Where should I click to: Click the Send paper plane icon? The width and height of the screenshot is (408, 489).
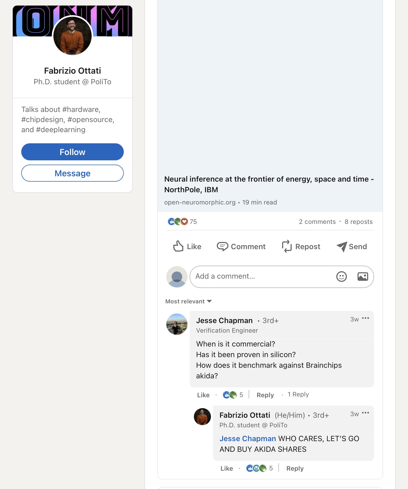pyautogui.click(x=342, y=246)
